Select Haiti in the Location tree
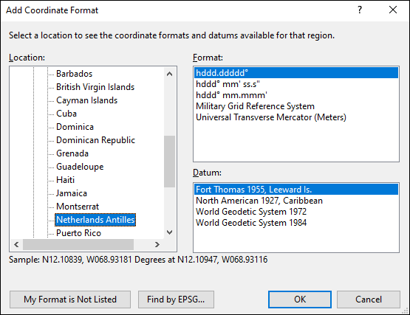410x315 pixels. [65, 180]
